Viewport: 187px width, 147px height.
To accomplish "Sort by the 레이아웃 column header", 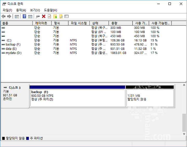I will [42, 23].
